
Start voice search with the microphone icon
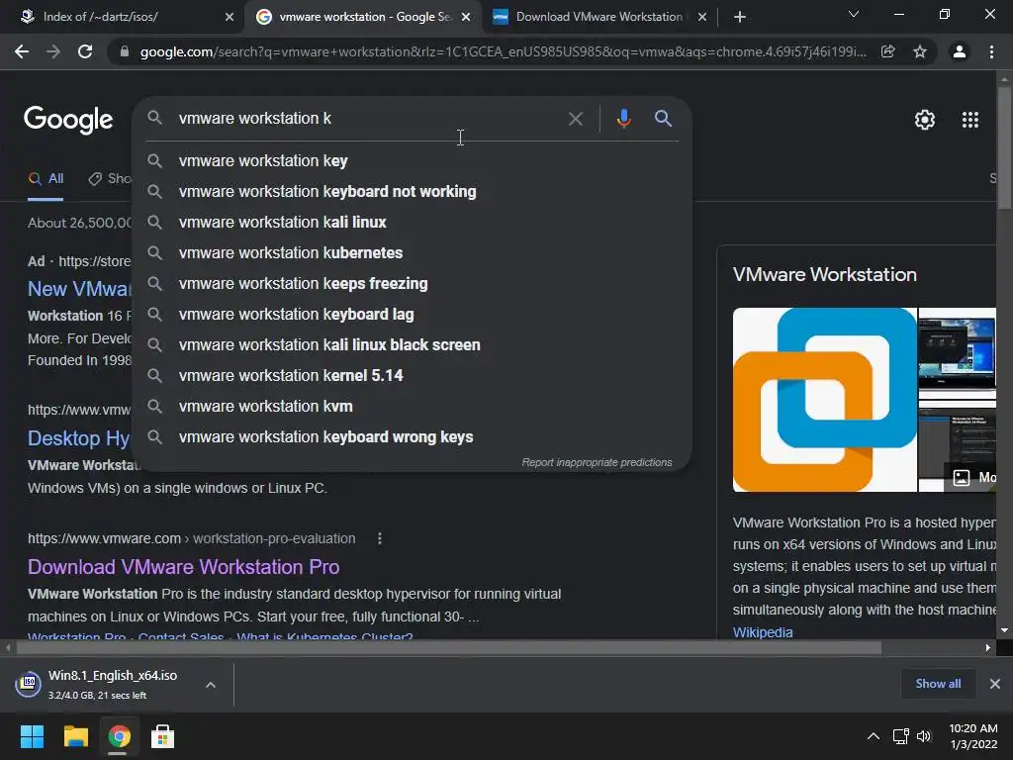pyautogui.click(x=623, y=119)
